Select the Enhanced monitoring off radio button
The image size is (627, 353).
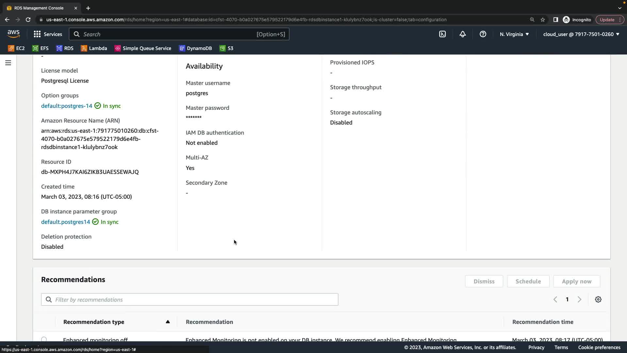coord(44,340)
